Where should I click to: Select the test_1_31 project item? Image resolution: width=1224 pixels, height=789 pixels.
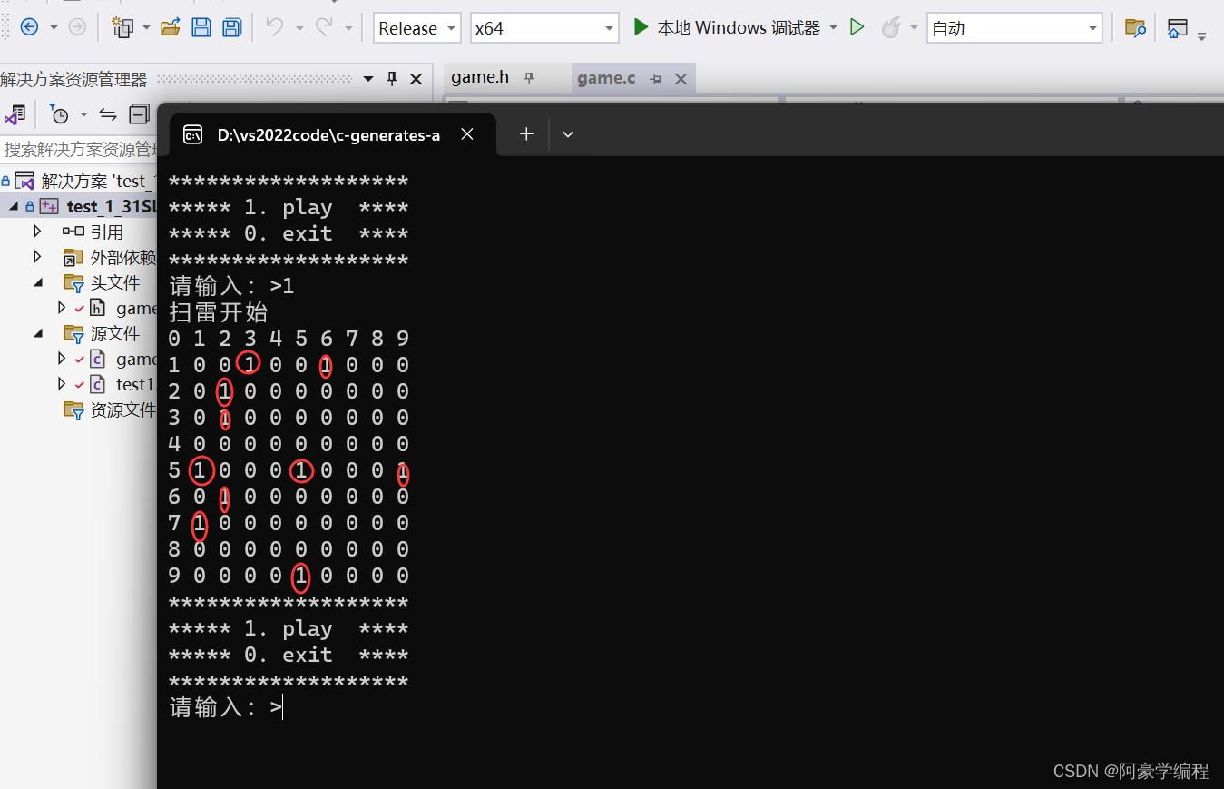coord(112,206)
